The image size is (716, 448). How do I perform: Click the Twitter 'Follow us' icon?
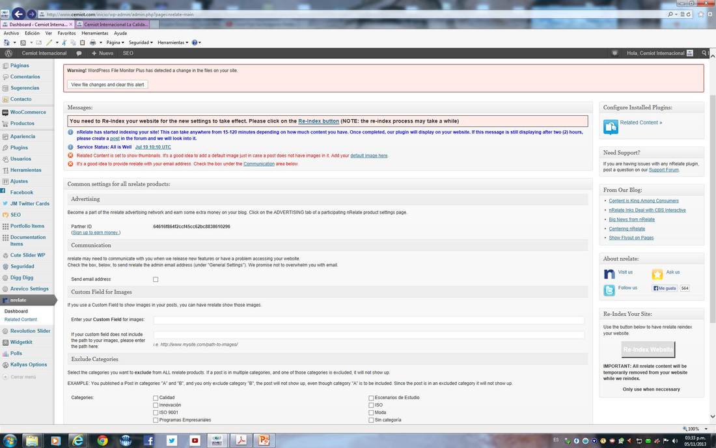click(609, 290)
